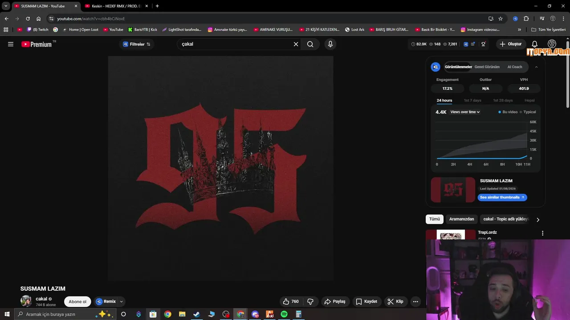Switch to Görüntülenmeler tab
Viewport: 570px width, 320px height.
tap(458, 67)
